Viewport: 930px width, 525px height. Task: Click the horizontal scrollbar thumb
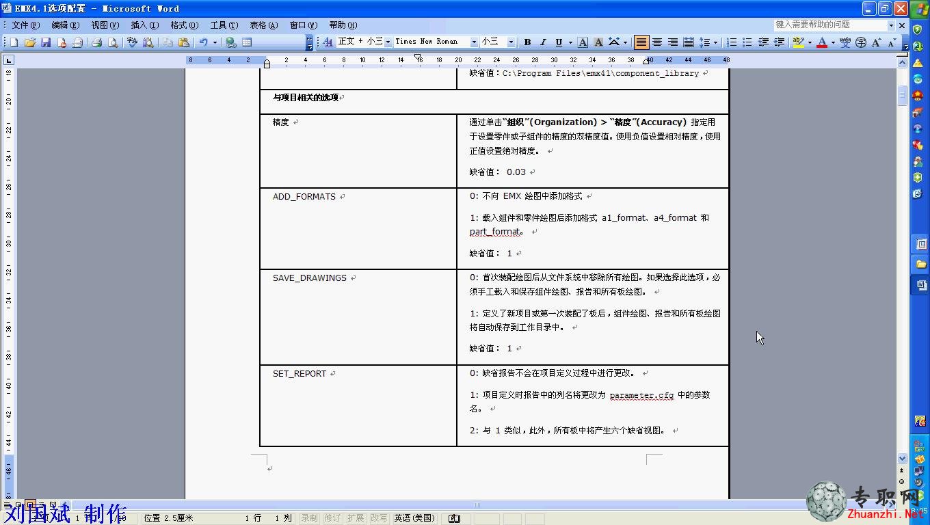coord(477,505)
